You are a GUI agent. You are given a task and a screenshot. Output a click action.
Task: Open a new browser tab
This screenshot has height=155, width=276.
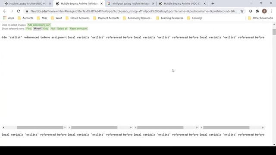(213, 3)
